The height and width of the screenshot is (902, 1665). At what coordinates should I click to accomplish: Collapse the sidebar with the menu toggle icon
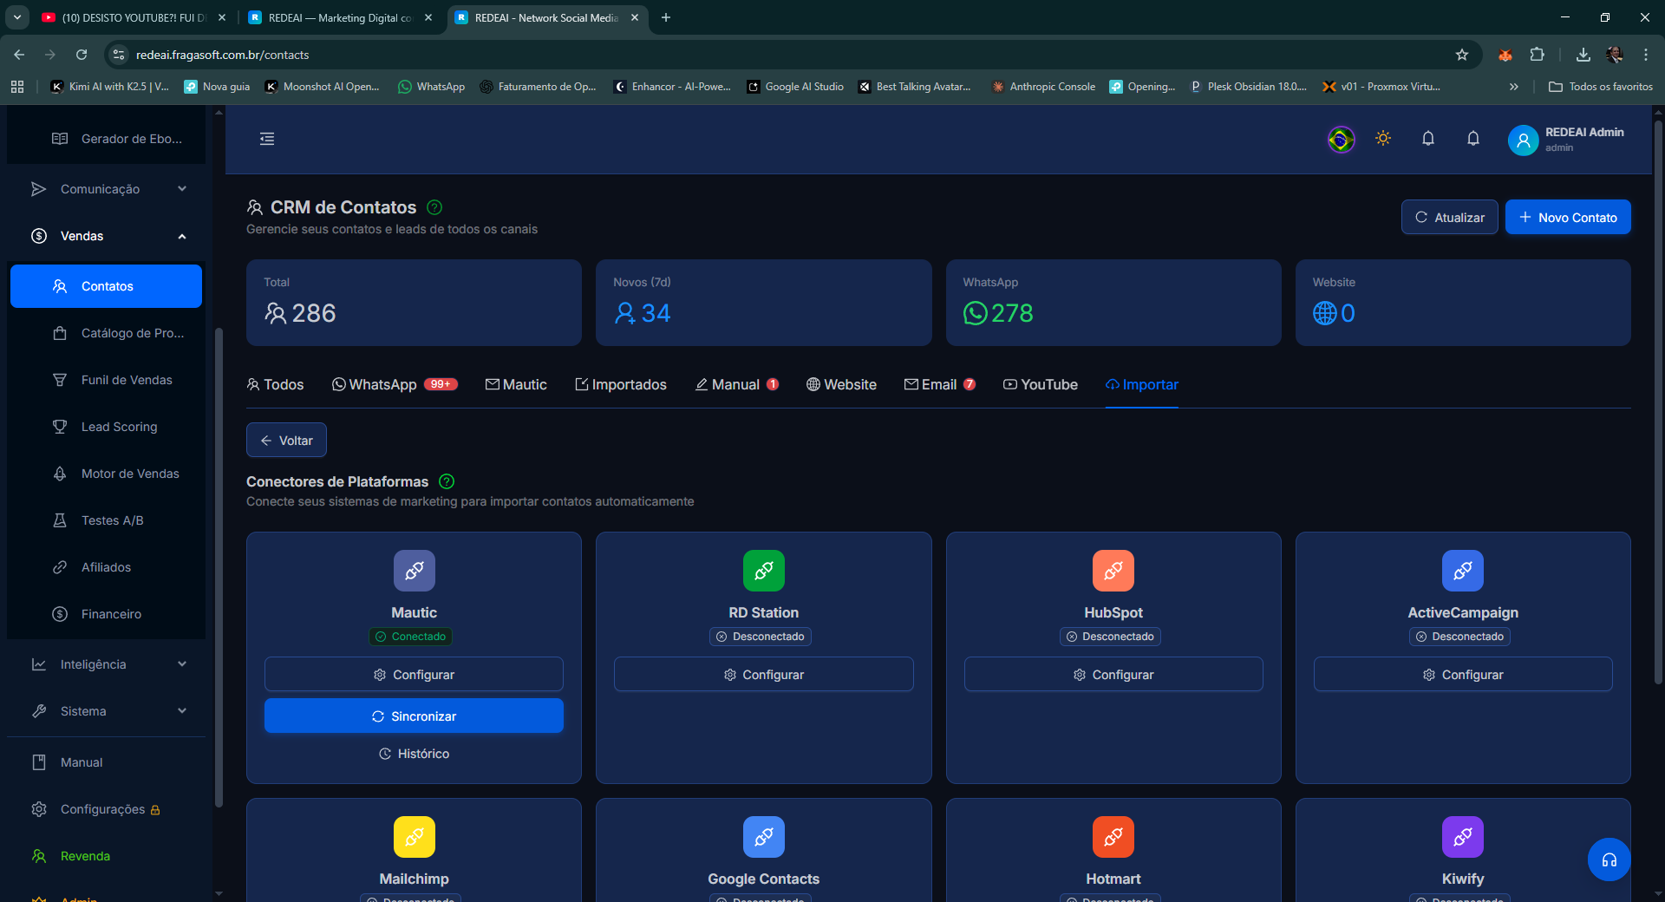click(267, 139)
